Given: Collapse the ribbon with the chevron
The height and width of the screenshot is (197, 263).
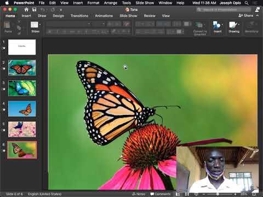Looking at the screenshot, I should click(x=258, y=16).
